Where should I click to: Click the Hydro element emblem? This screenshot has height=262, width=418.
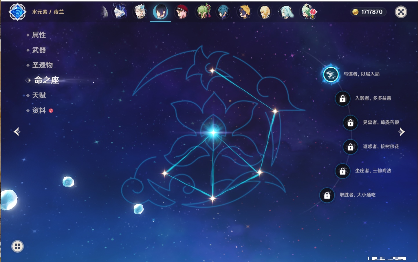[x=18, y=12]
